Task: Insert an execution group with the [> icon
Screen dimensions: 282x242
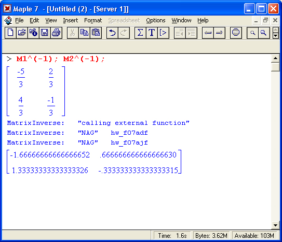Action: tap(163, 33)
